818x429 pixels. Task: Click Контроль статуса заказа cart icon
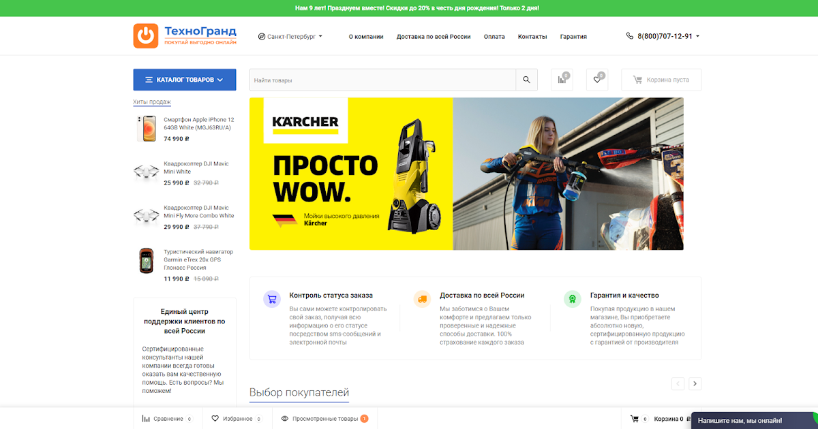(272, 299)
